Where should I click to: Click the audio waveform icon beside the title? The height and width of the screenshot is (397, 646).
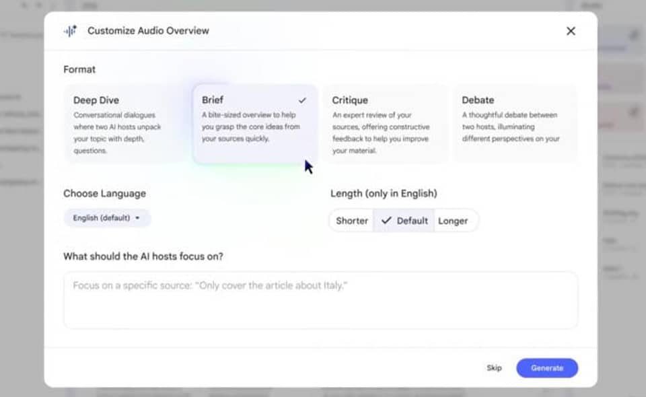coord(70,31)
